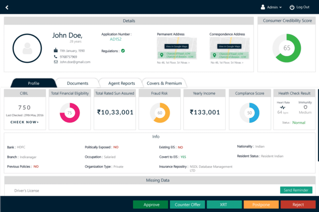This screenshot has width=319, height=212.
Task: Click the Log Out power icon
Action: [292, 7]
